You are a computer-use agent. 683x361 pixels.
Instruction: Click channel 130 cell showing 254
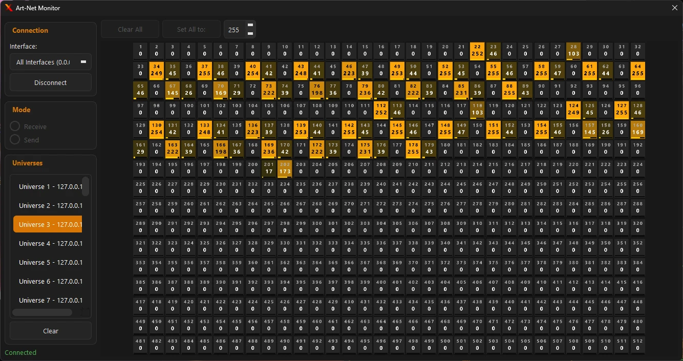click(157, 129)
